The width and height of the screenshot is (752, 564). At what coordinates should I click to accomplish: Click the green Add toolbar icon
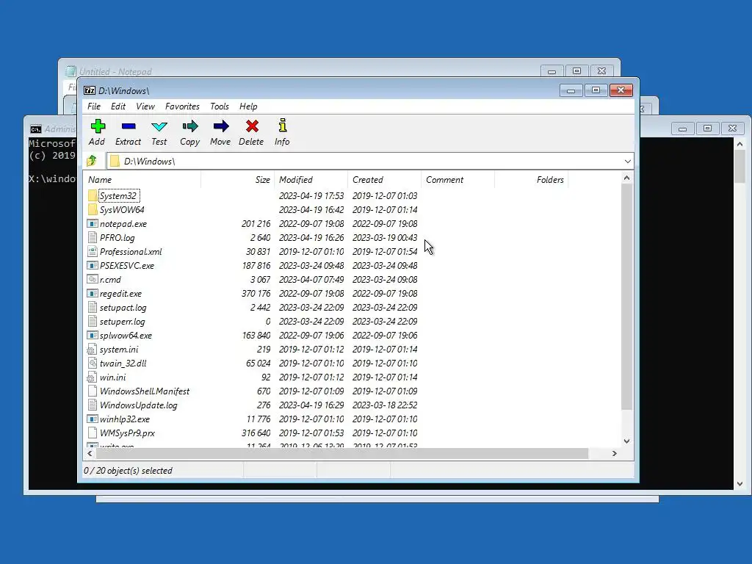pyautogui.click(x=98, y=126)
